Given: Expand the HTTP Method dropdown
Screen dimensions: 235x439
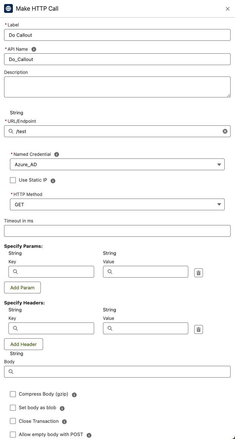Looking at the screenshot, I should click(117, 204).
